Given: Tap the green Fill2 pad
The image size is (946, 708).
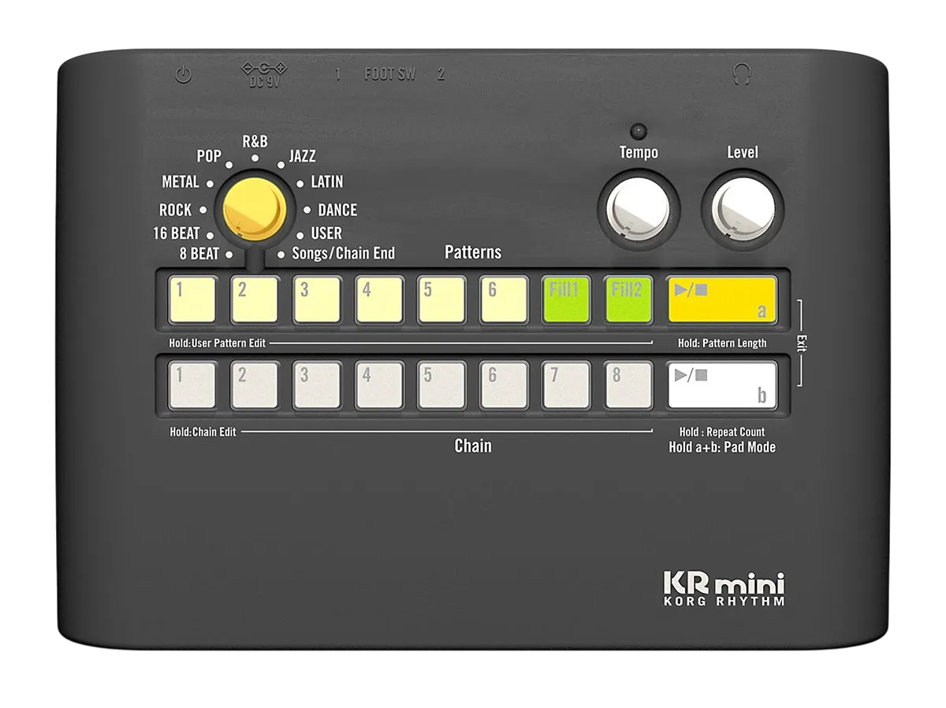Looking at the screenshot, I should point(628,300).
